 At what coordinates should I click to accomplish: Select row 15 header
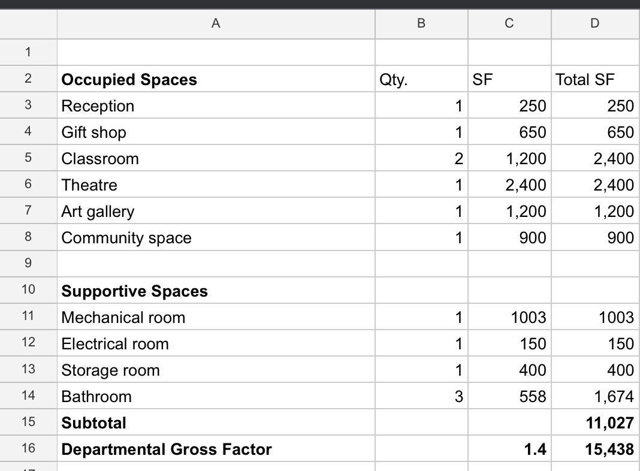[x=28, y=422]
